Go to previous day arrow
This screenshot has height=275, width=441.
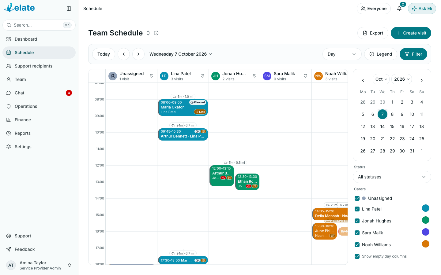click(124, 54)
